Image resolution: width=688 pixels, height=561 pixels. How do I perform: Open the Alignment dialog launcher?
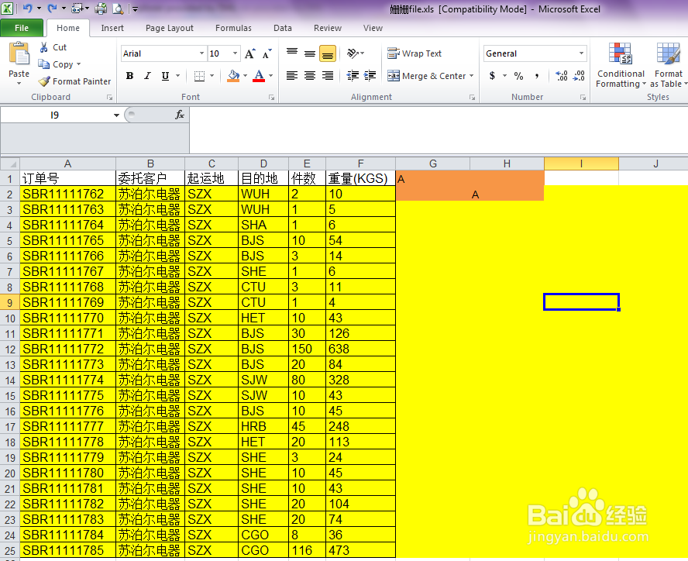(472, 98)
